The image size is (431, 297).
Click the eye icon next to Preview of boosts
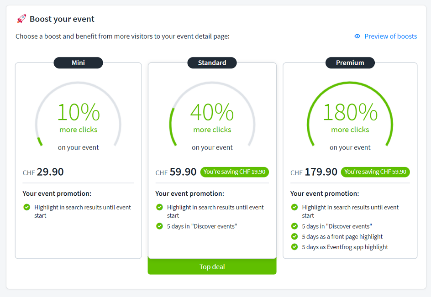point(357,36)
